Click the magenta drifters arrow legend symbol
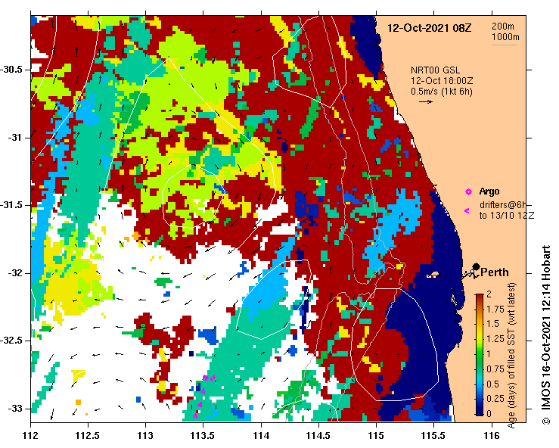The image size is (559, 448). (467, 211)
